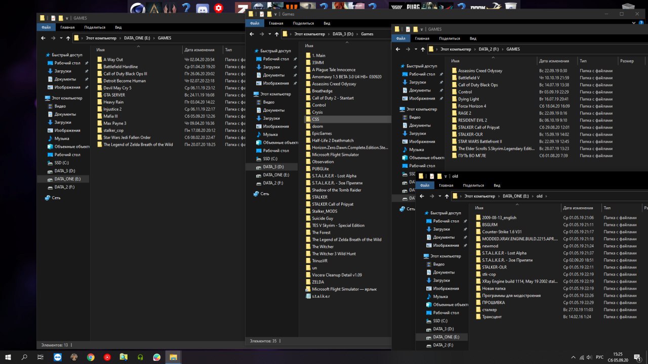
Task: Open recent locations dropdown in the D: Games window
Action: 270,34
